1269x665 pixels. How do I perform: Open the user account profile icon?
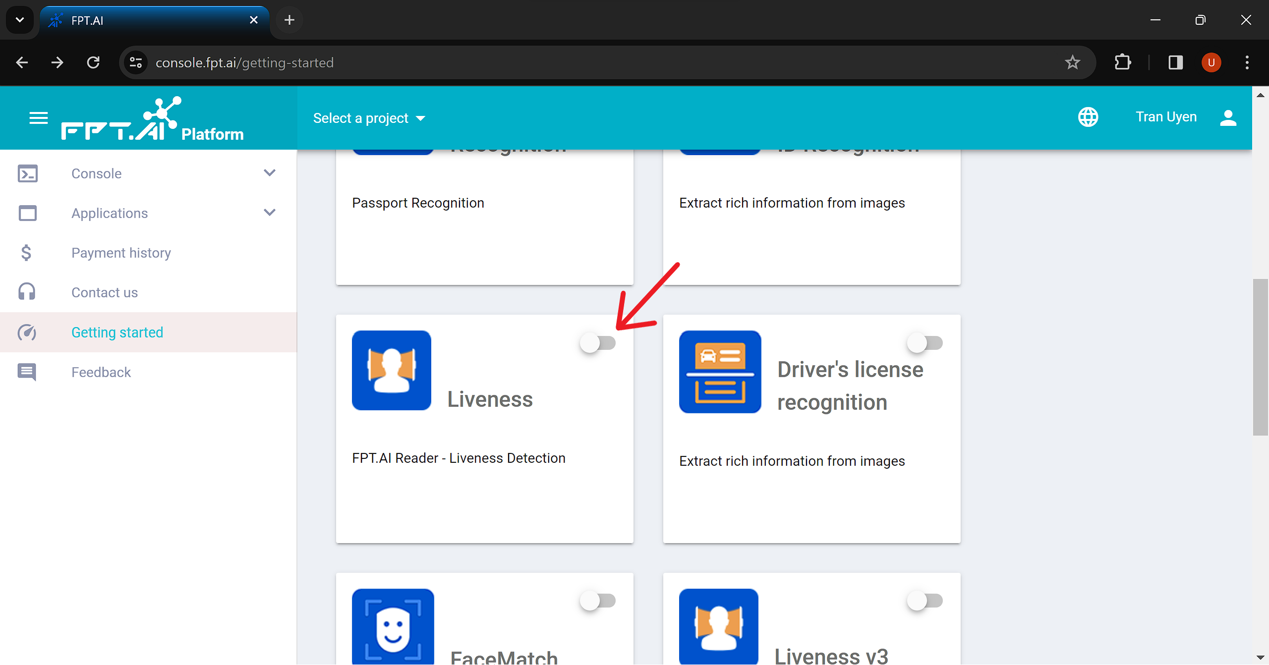coord(1228,117)
